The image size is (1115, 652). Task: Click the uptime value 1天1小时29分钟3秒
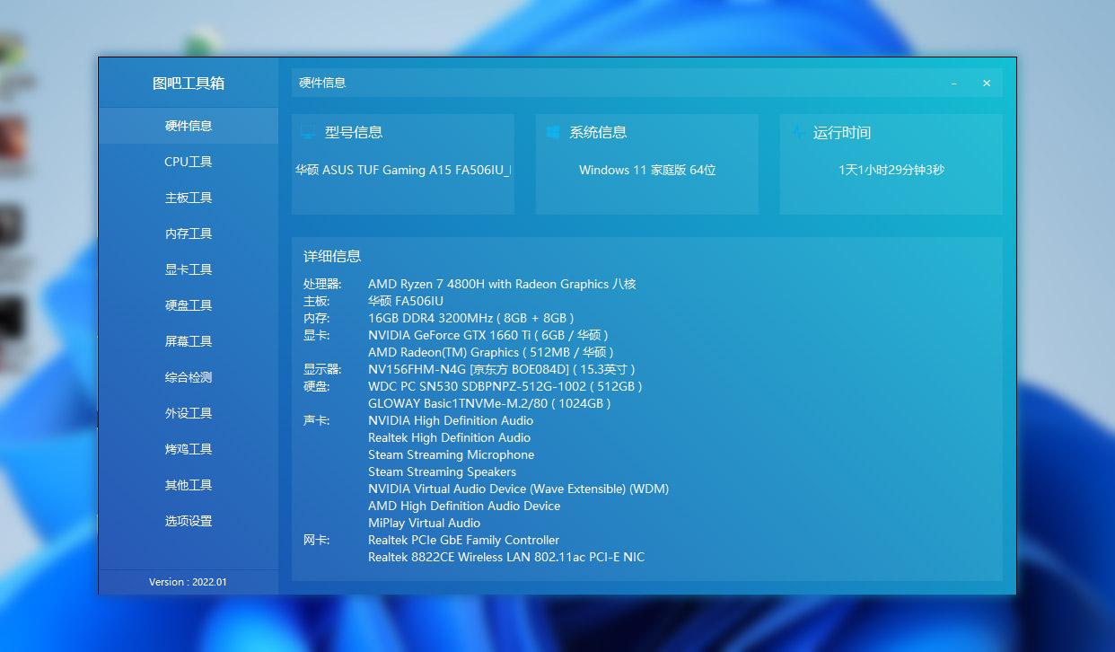(891, 170)
